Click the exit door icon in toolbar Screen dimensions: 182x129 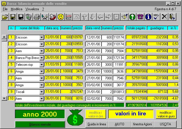click(x=172, y=17)
